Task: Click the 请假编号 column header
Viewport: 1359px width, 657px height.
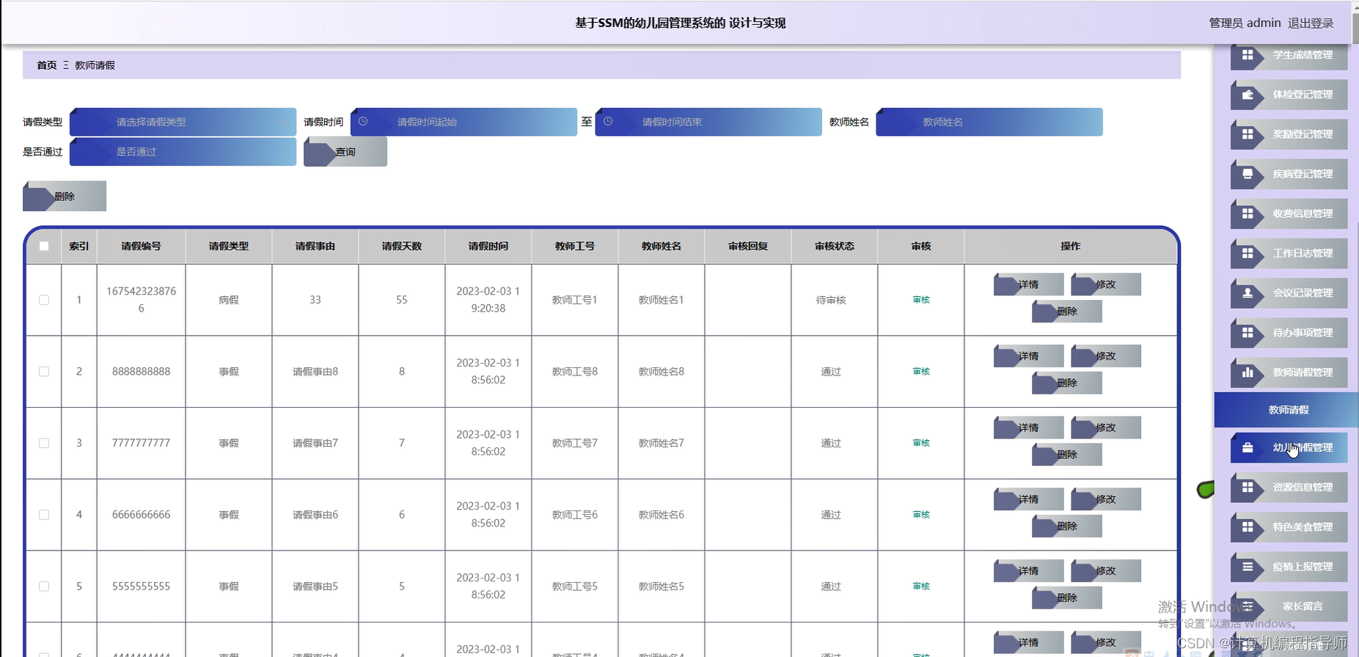Action: coord(141,246)
